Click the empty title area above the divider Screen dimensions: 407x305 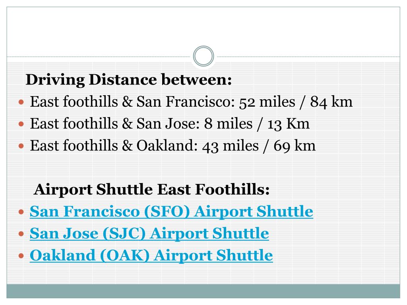click(x=203, y=29)
